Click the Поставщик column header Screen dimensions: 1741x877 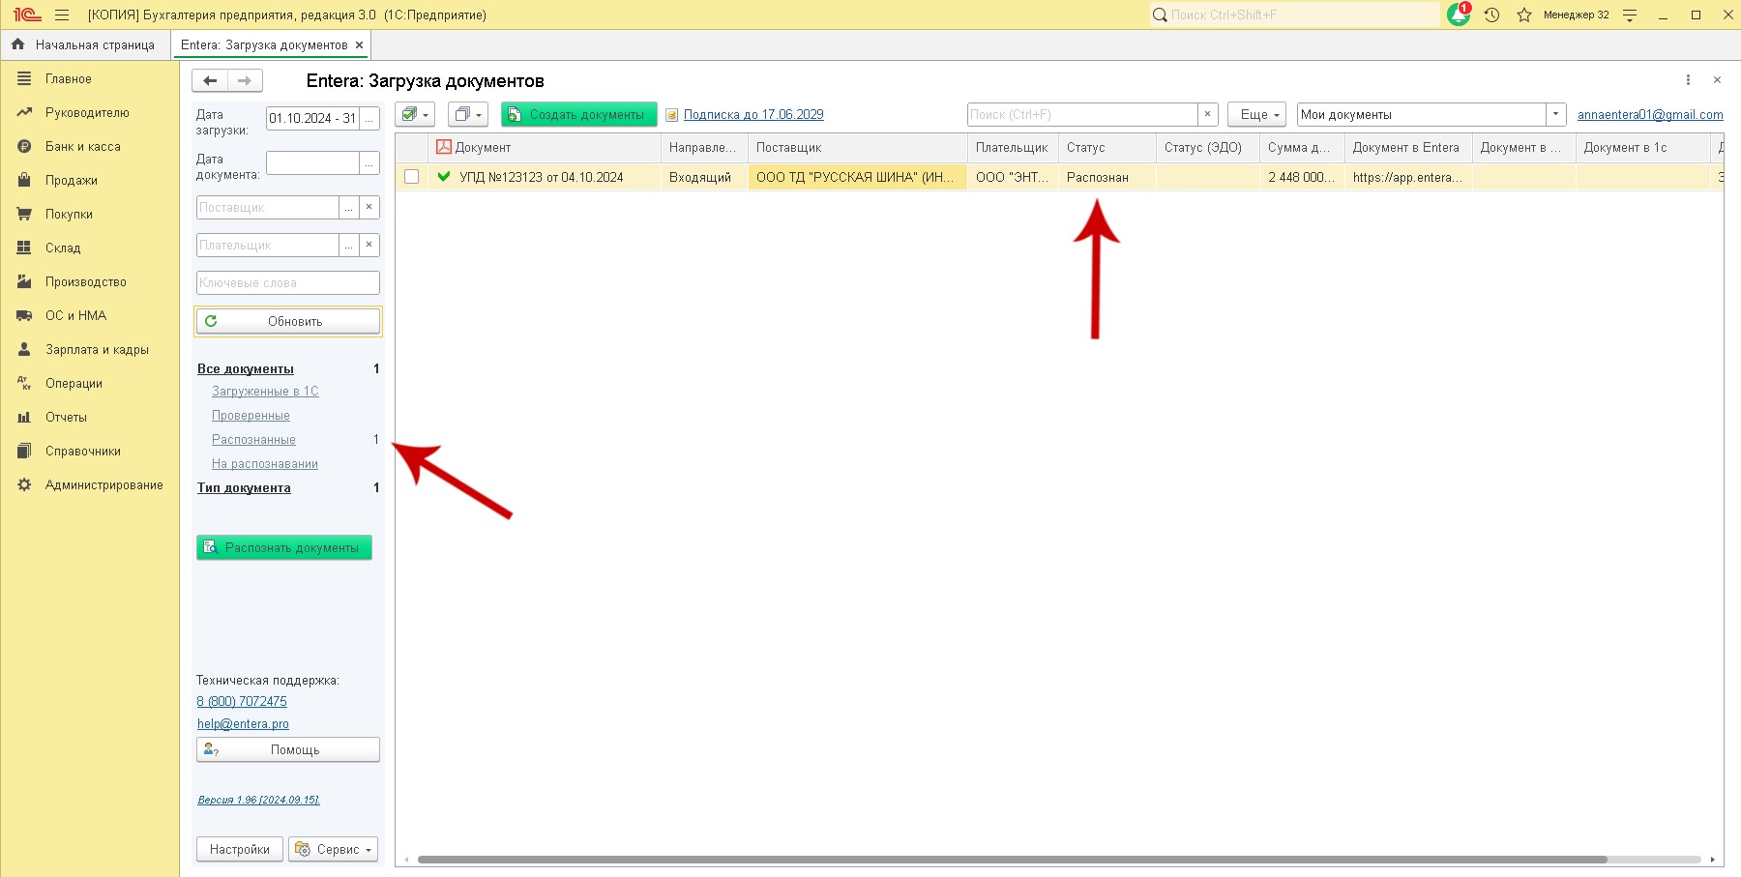857,147
